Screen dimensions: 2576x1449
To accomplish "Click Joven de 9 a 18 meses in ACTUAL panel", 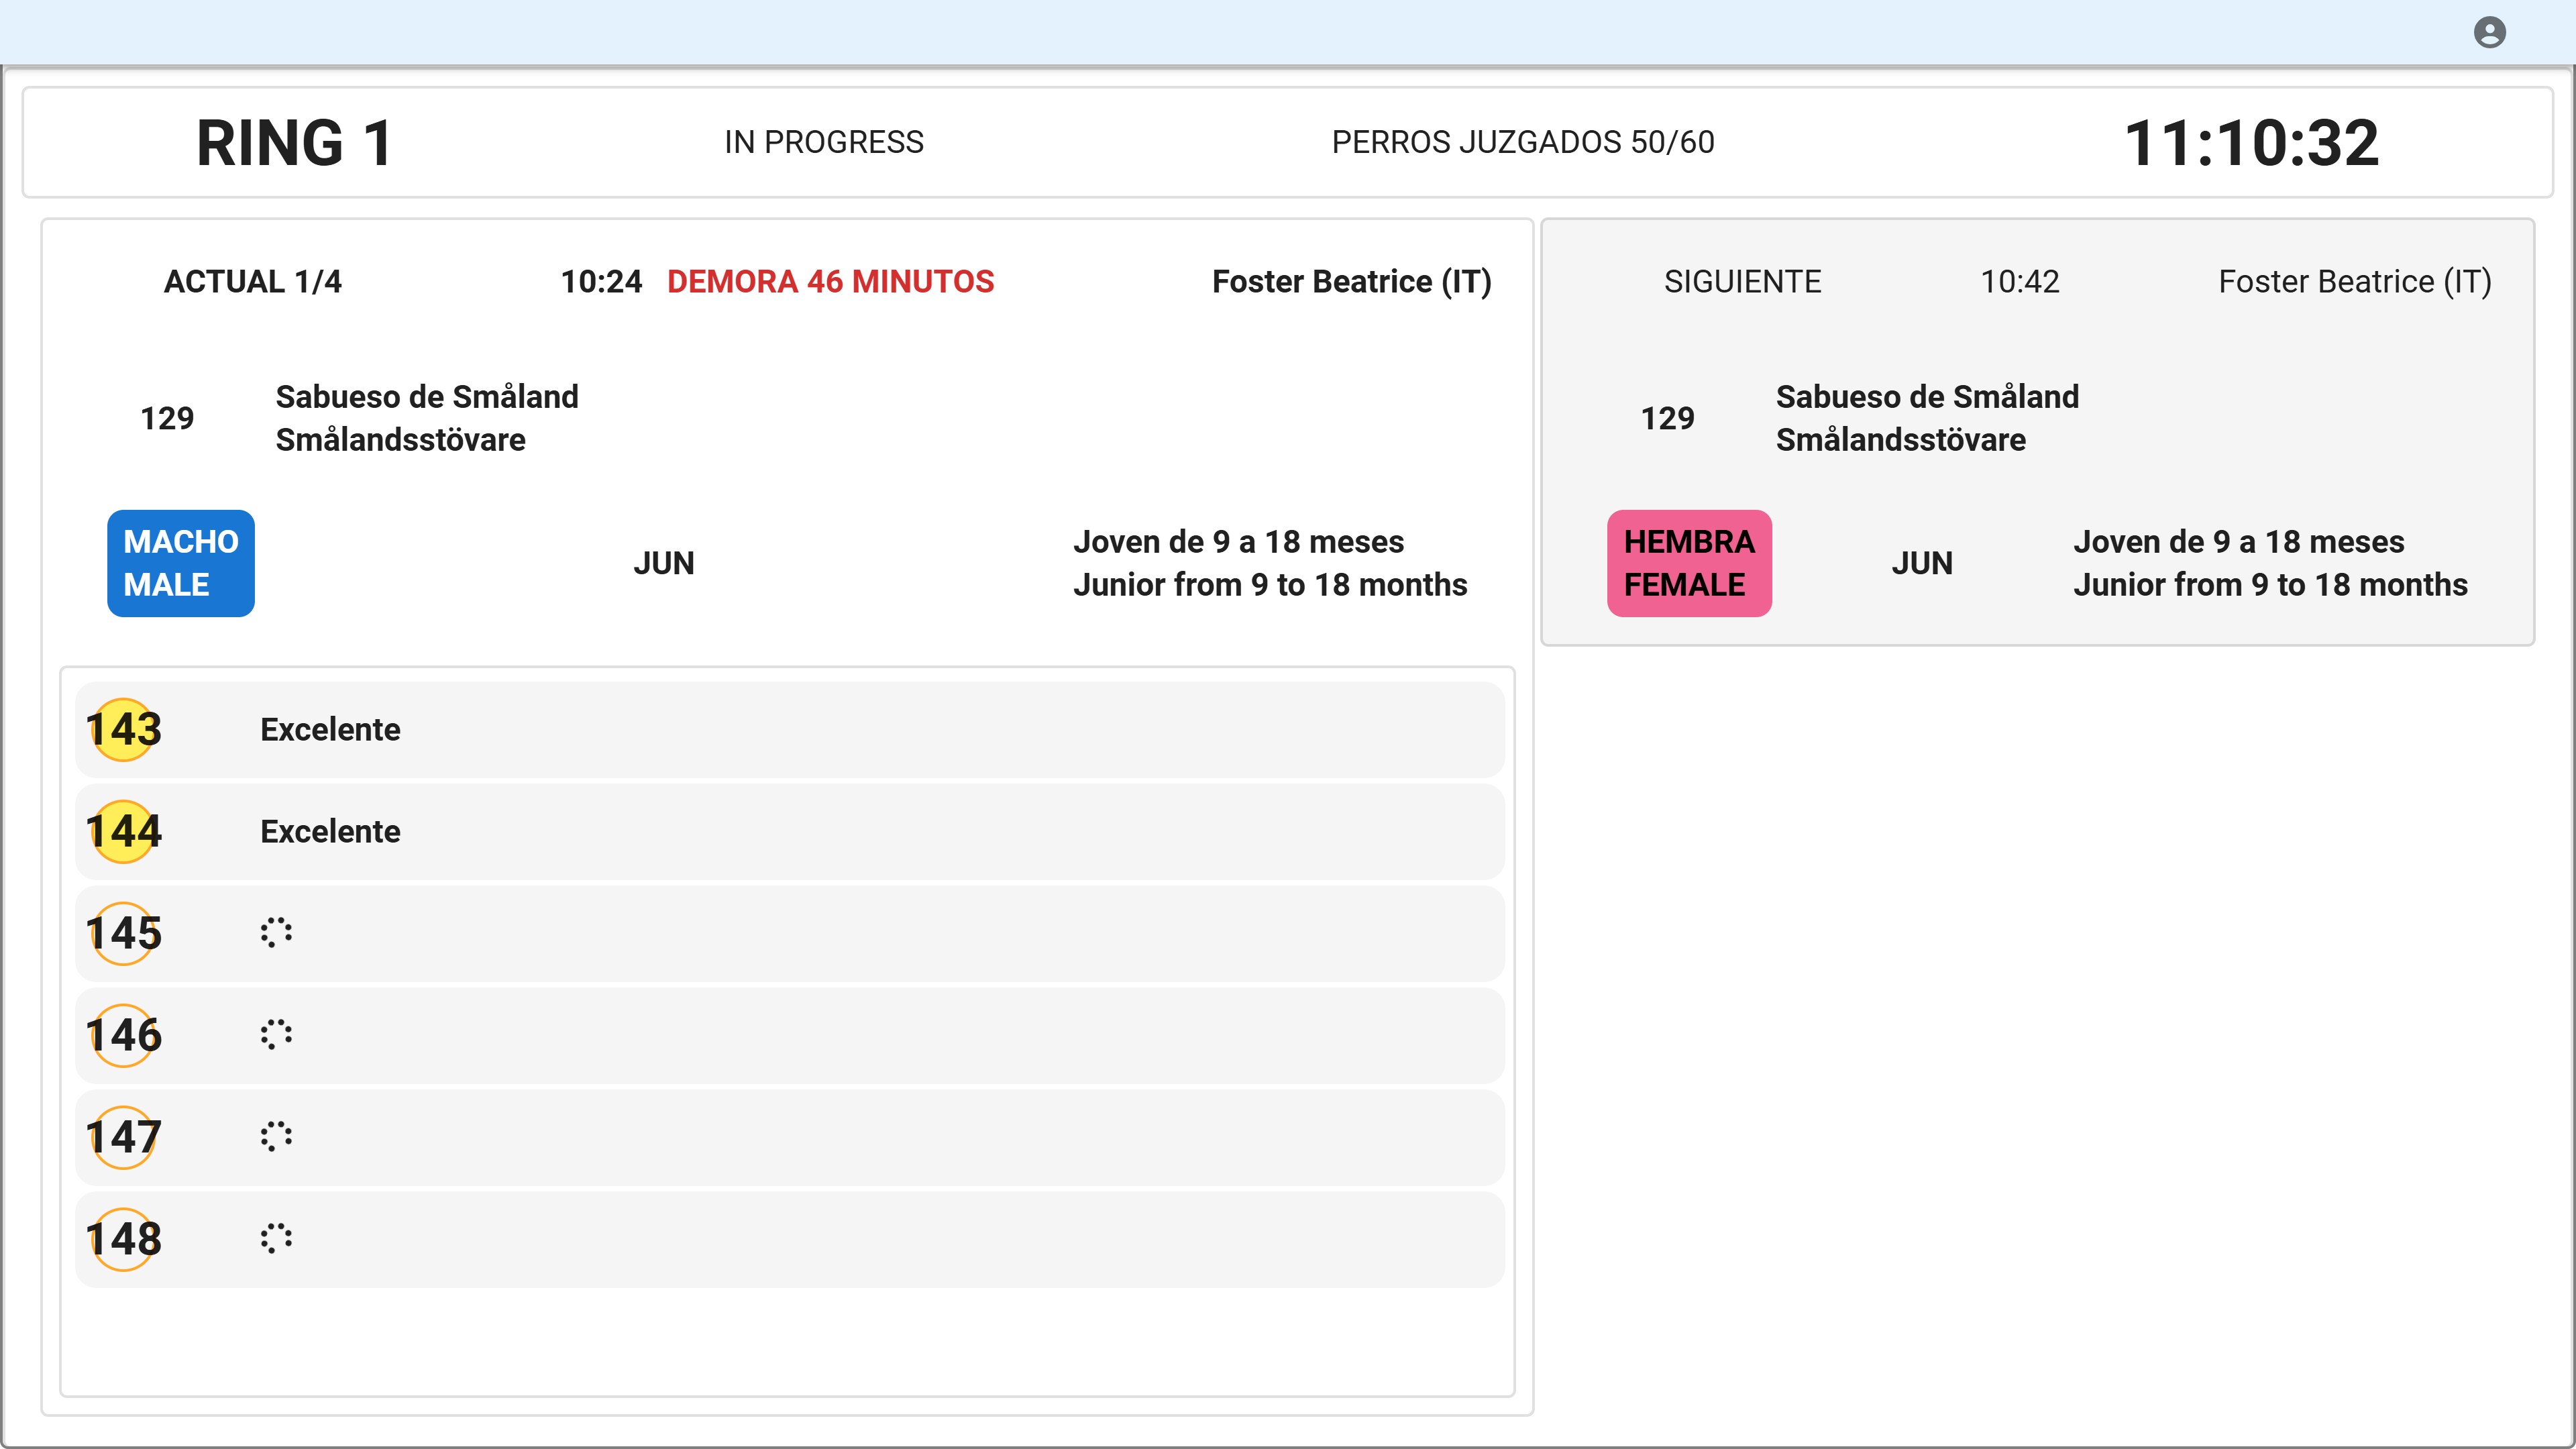I will (1239, 542).
